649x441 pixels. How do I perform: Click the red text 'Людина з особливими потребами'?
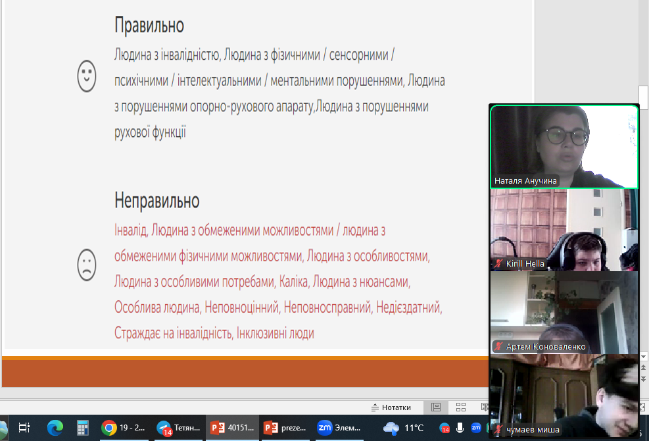194,282
